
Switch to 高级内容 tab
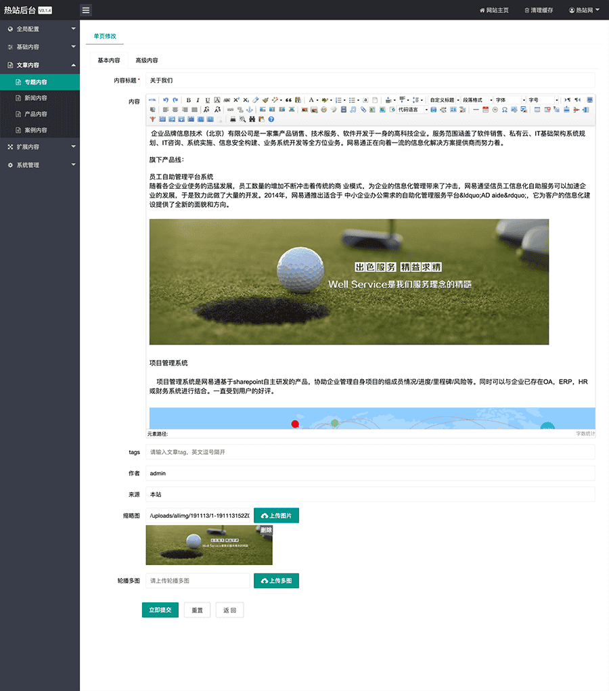(147, 60)
